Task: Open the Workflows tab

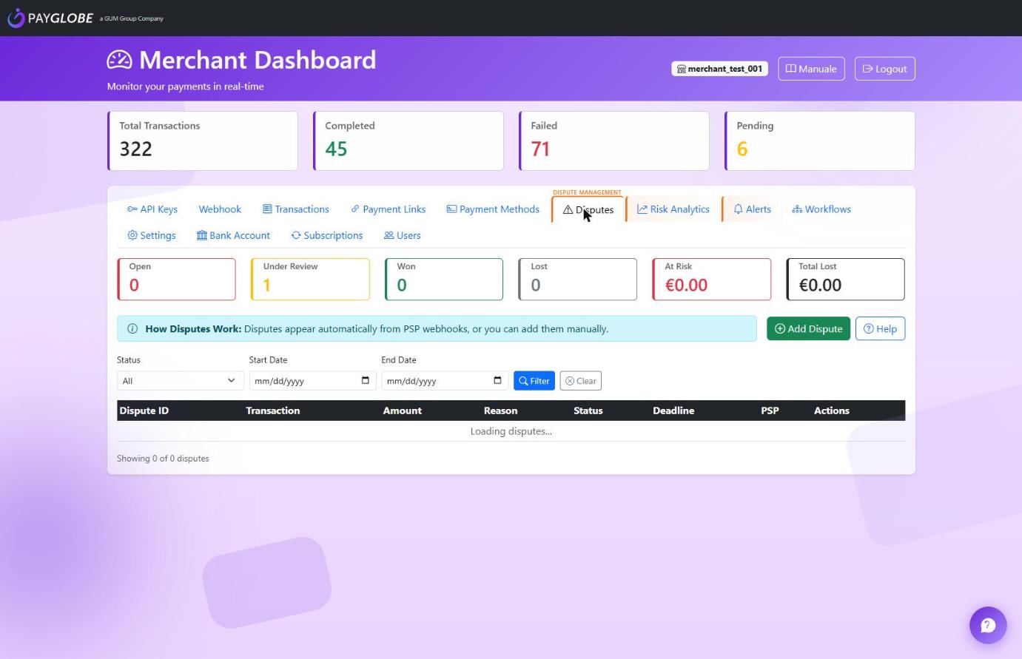Action: coord(821,209)
